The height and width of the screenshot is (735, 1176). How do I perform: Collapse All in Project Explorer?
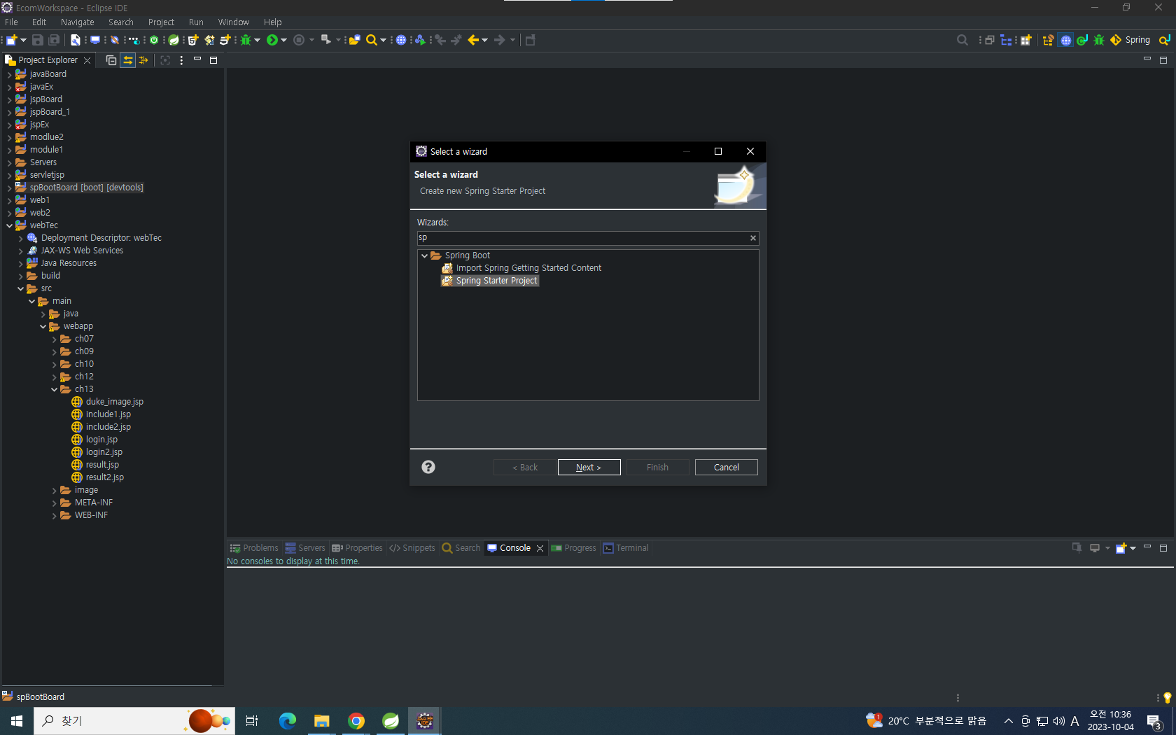[111, 60]
